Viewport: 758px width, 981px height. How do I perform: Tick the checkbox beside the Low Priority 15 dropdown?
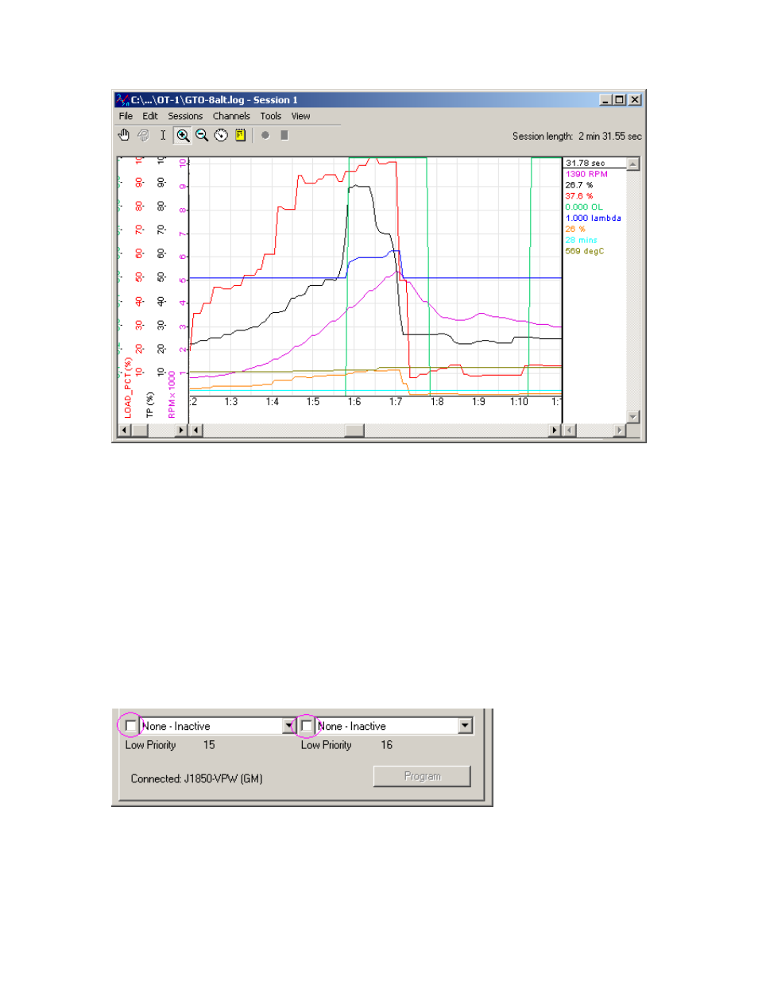(x=131, y=726)
